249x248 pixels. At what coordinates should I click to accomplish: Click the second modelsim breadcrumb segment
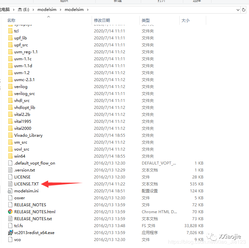[74, 10]
